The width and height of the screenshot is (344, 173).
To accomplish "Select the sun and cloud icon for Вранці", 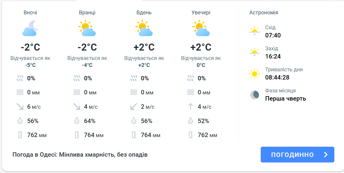I will tap(88, 28).
